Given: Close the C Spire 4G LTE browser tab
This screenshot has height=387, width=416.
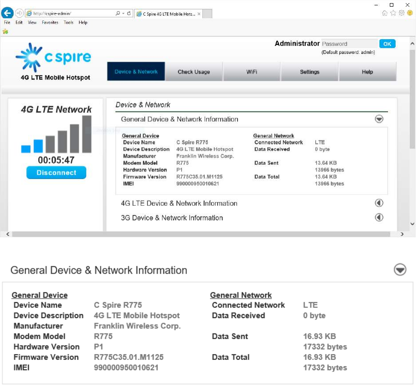Looking at the screenshot, I should (x=199, y=14).
